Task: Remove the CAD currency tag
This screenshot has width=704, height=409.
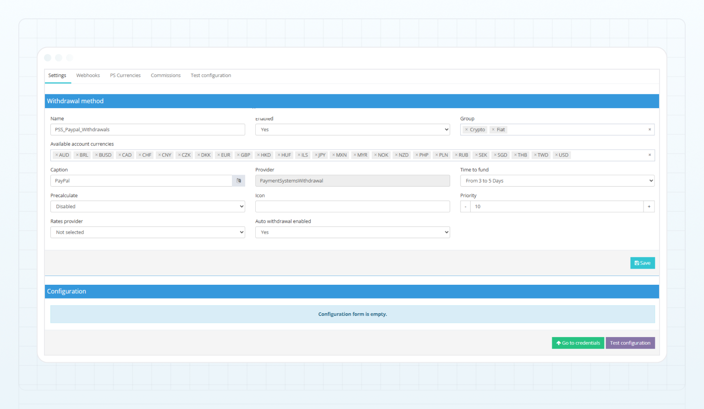Action: tap(120, 155)
